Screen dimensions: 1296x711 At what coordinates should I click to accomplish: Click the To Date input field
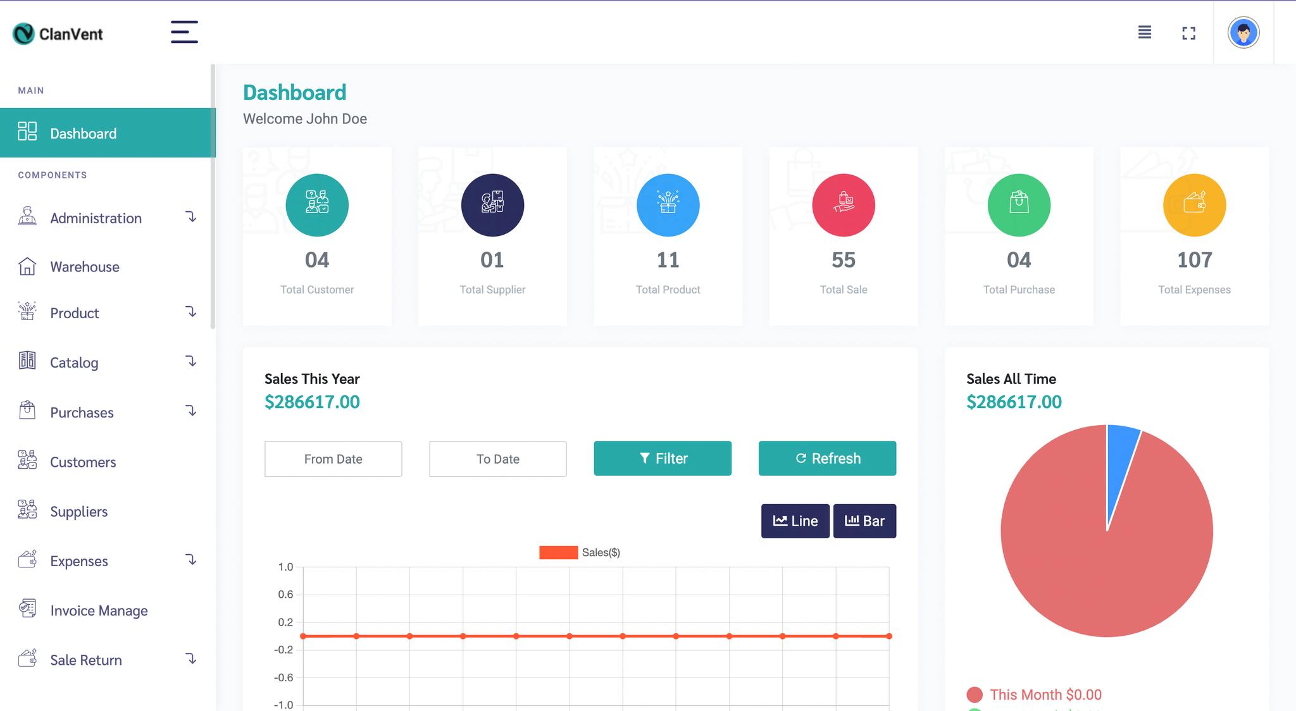point(497,459)
